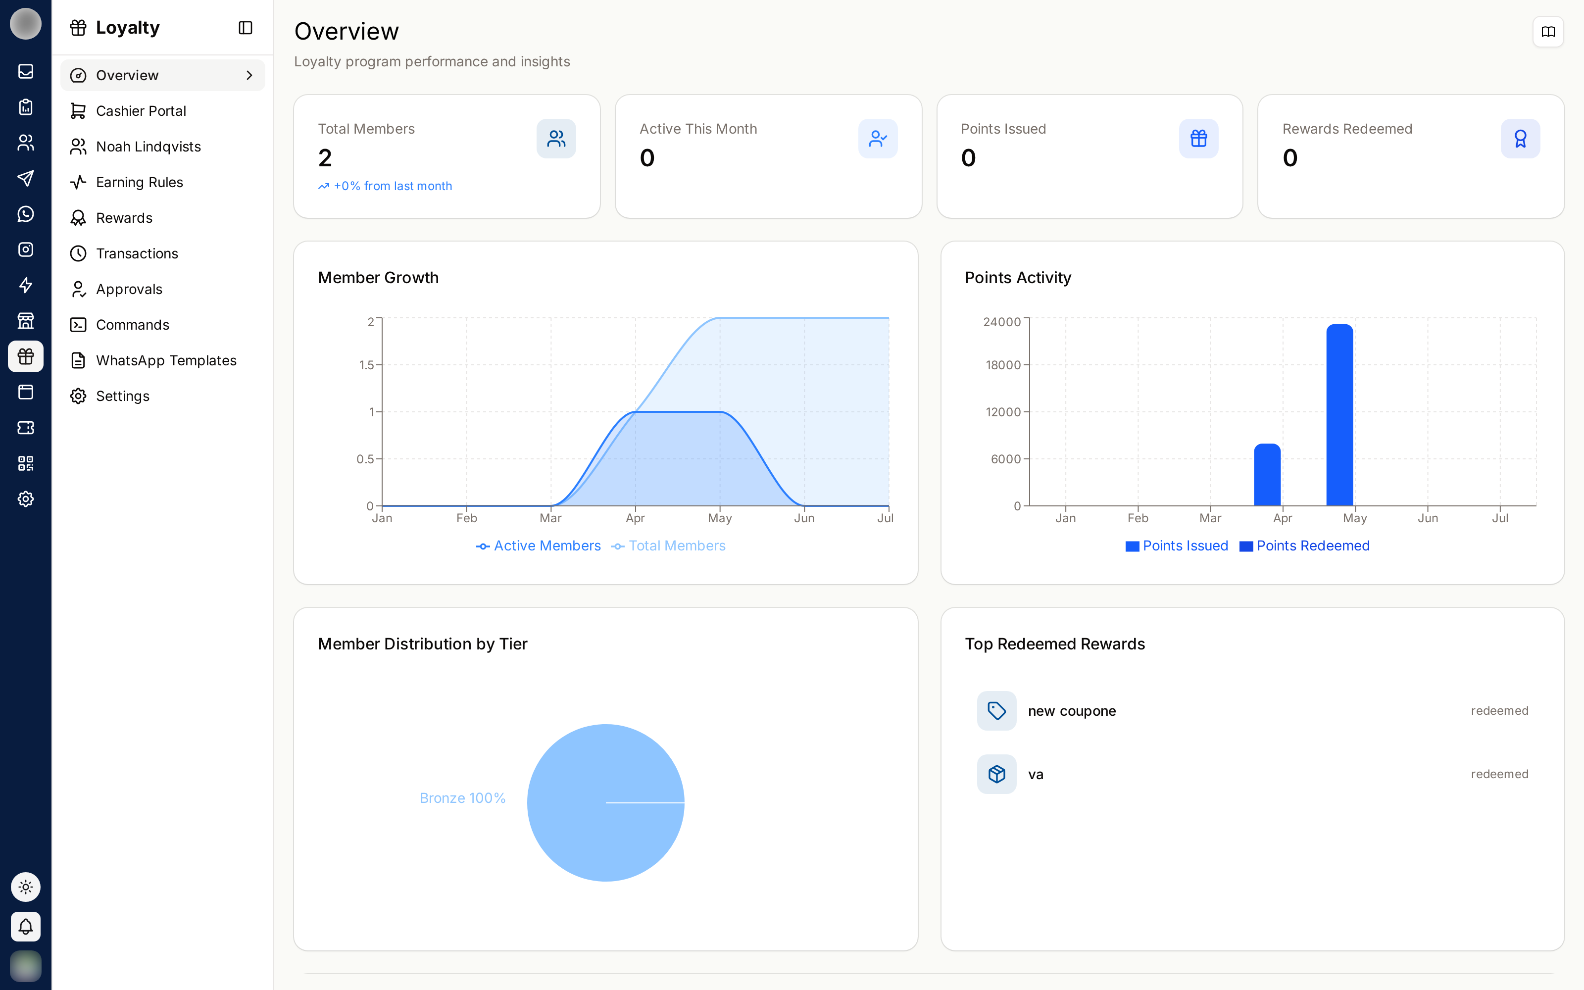Select the 'new coupone' reward row
The height and width of the screenshot is (990, 1584).
(x=1252, y=711)
